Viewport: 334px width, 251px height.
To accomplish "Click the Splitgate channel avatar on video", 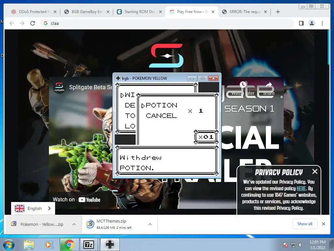I will tap(59, 87).
